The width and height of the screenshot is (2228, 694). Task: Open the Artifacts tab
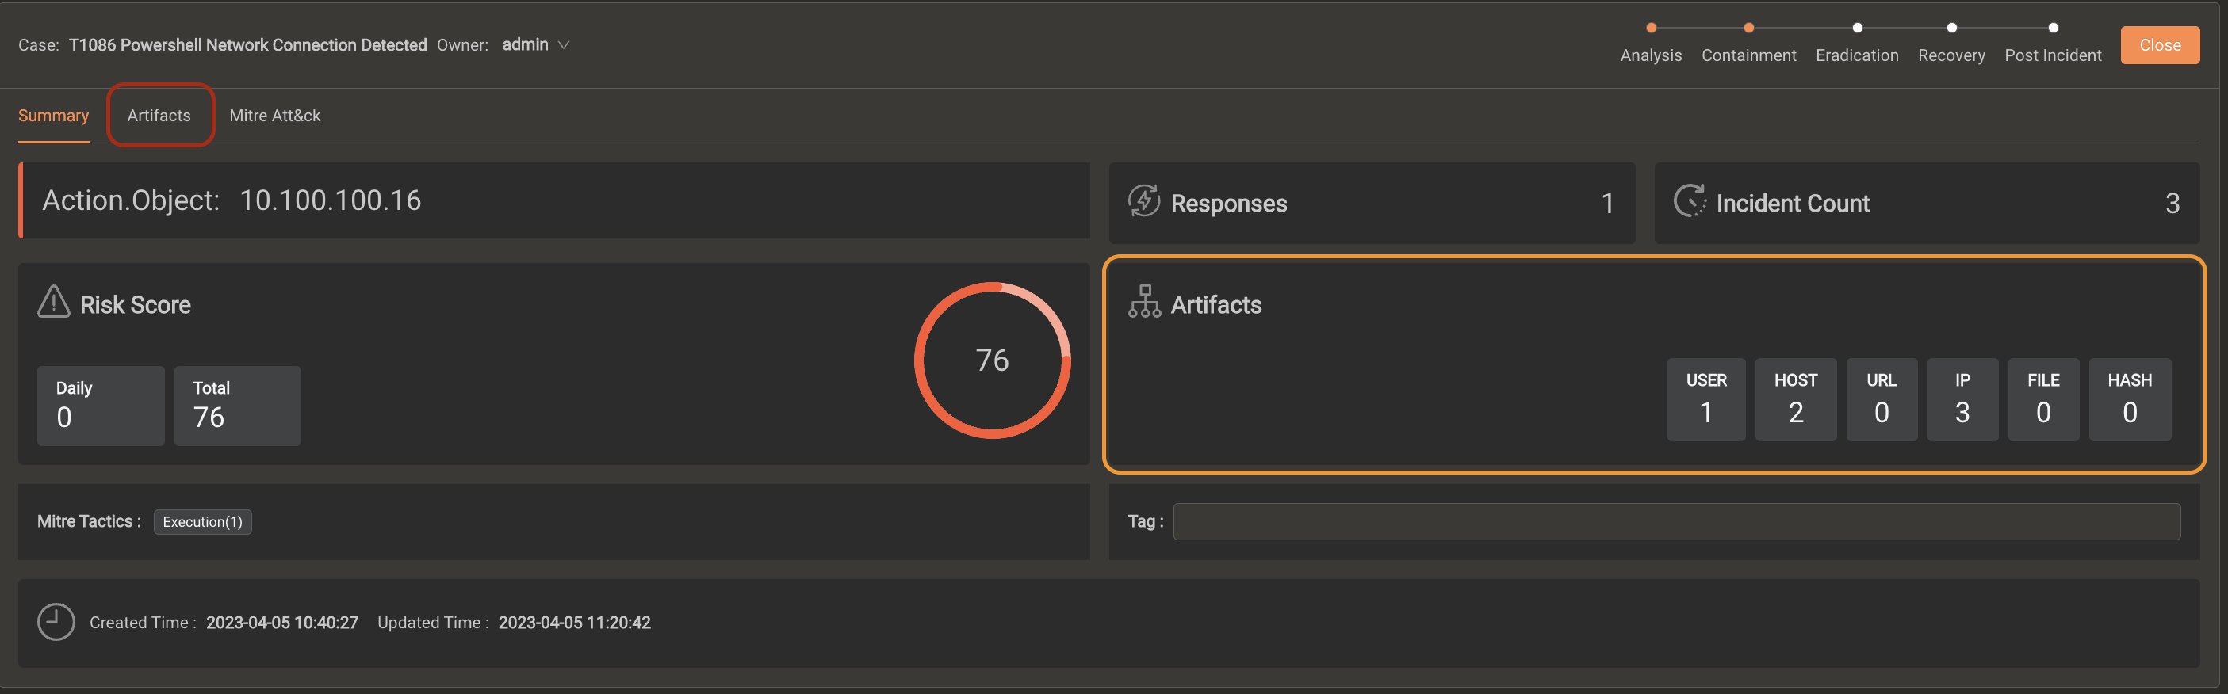(159, 116)
